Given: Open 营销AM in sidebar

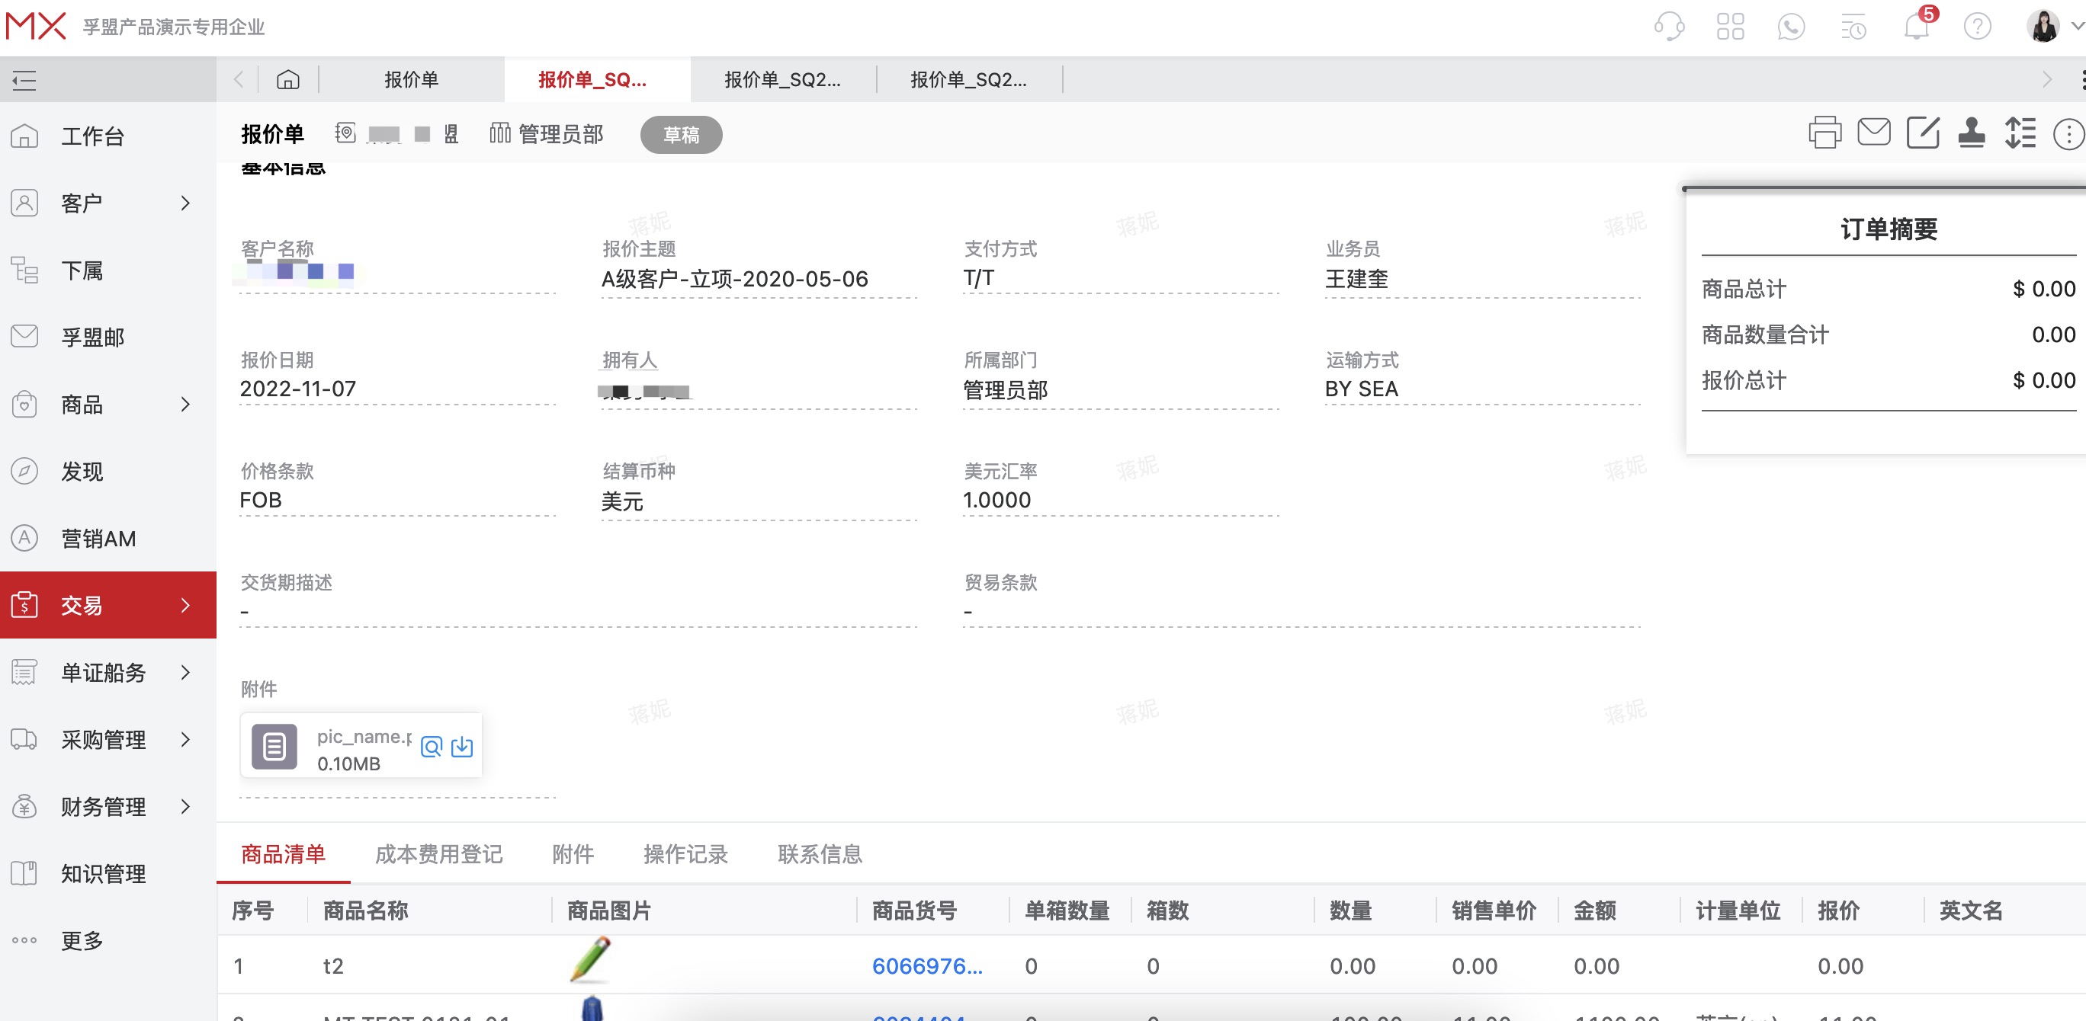Looking at the screenshot, I should [x=108, y=539].
